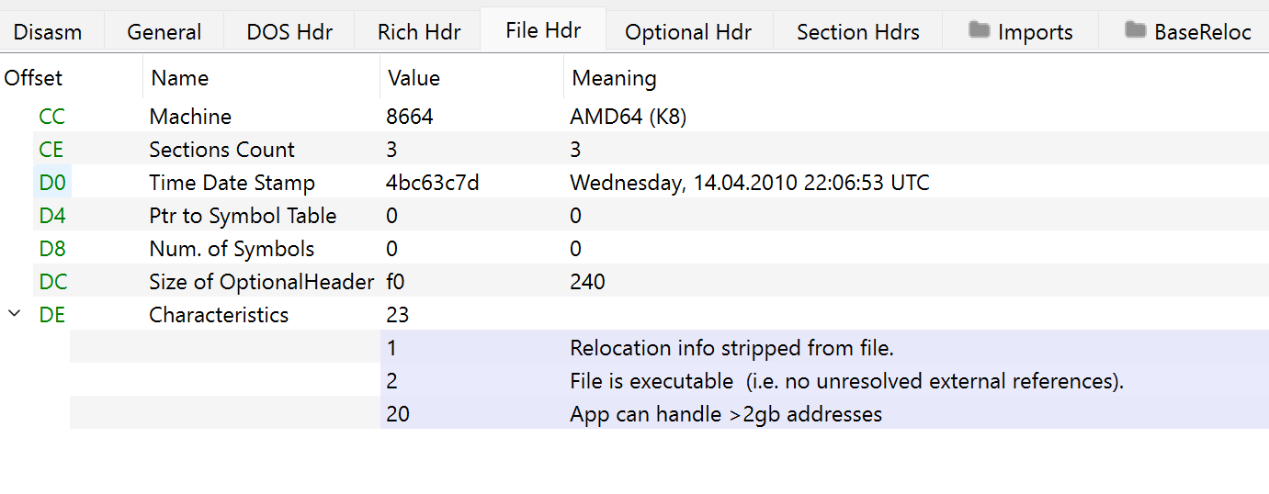Click the D0 offset link
Screen dimensions: 1269x494
(x=52, y=184)
